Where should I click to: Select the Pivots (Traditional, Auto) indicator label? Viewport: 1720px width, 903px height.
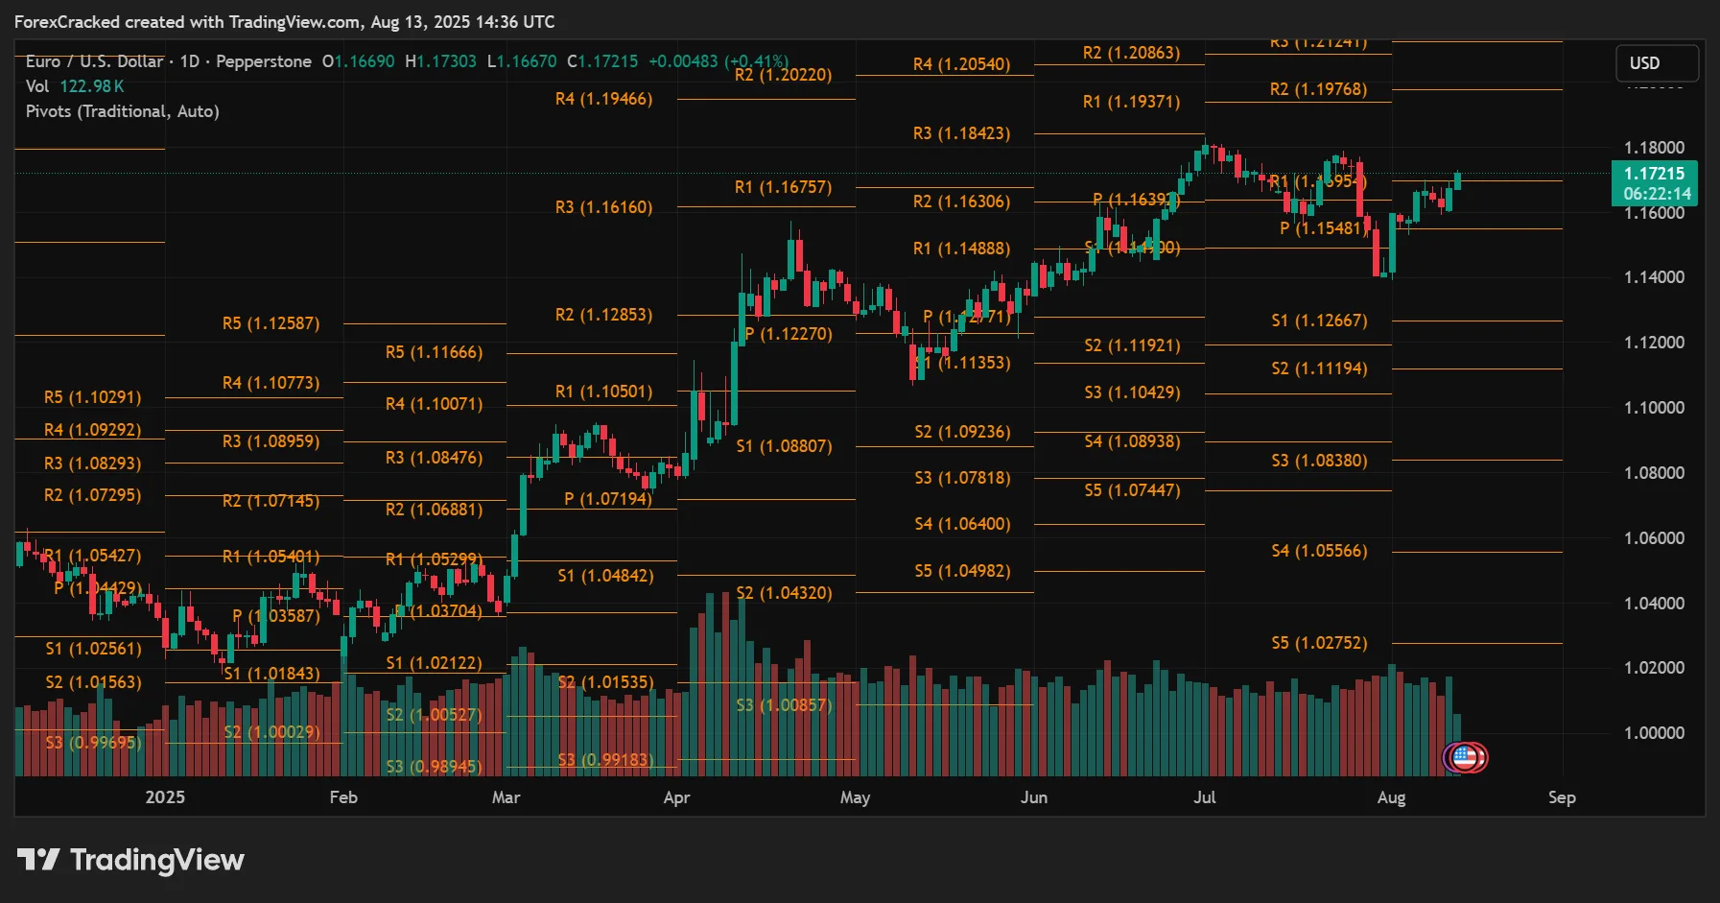pos(123,111)
